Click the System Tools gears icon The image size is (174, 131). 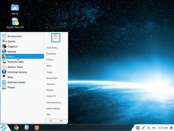4,67
